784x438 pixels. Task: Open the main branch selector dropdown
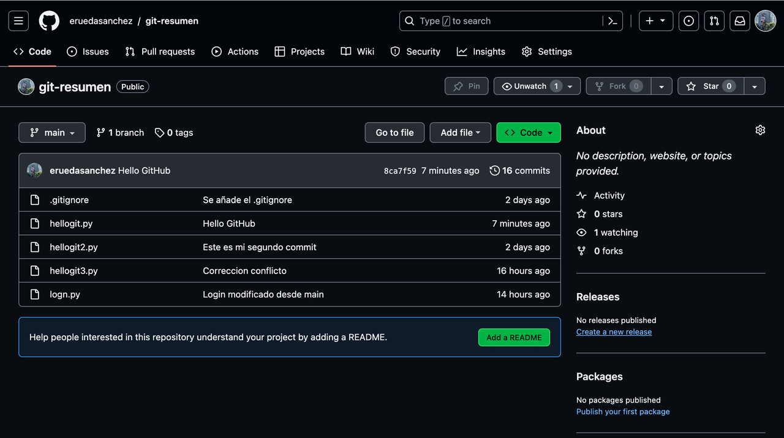52,133
